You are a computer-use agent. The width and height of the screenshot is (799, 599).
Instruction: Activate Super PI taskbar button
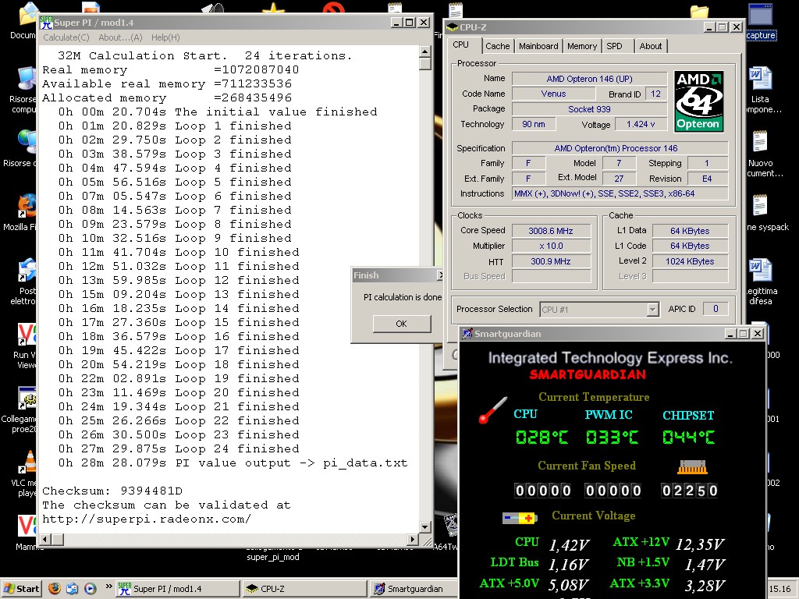177,588
